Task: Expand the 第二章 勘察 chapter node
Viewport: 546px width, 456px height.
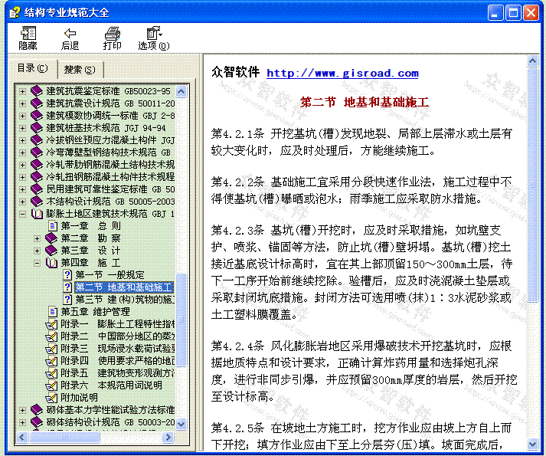Action: pyautogui.click(x=38, y=238)
